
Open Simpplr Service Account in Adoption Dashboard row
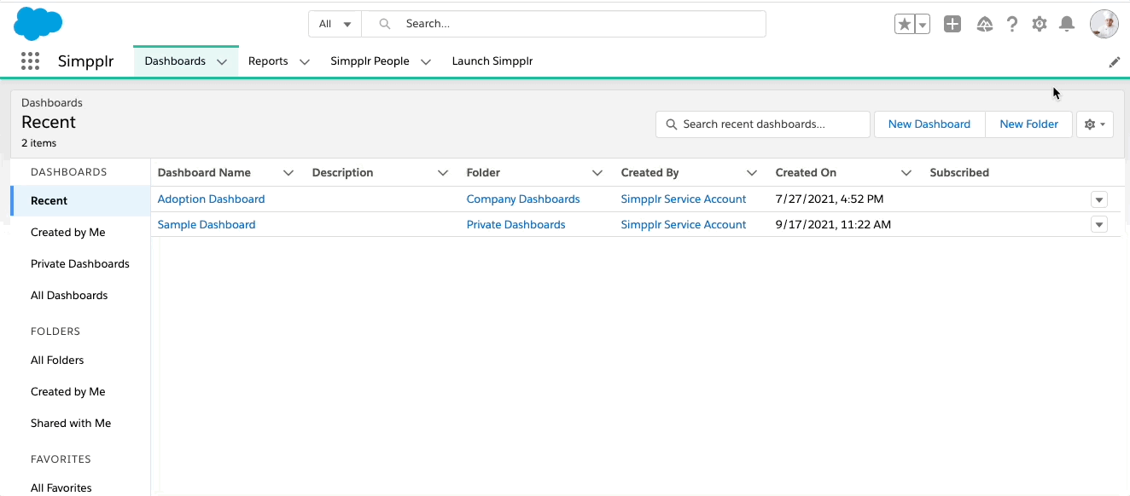pyautogui.click(x=684, y=199)
